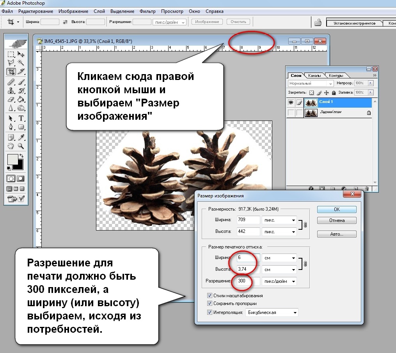Image resolution: width=396 pixels, height=353 pixels.
Task: Select the Hand tool
Action: [x=11, y=146]
